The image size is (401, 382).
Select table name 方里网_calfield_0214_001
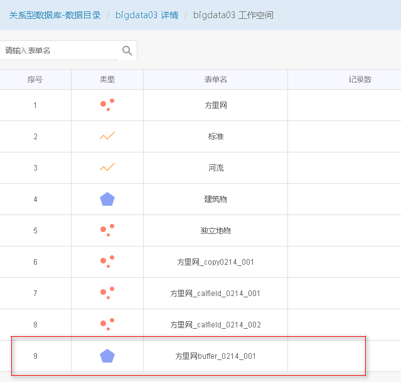pyautogui.click(x=216, y=294)
